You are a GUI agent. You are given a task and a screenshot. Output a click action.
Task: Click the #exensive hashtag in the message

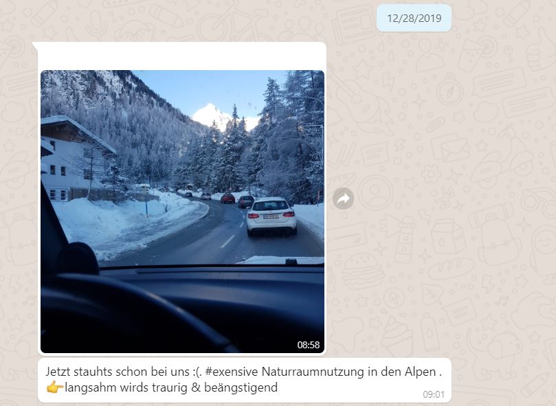point(231,372)
